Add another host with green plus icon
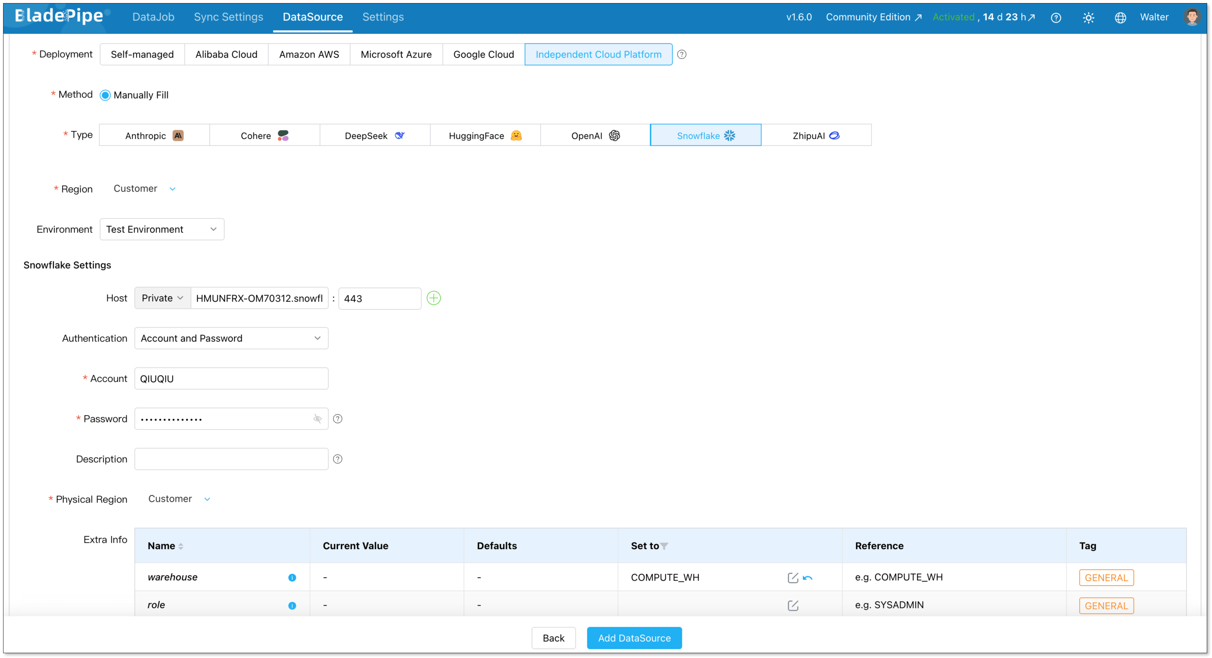This screenshot has height=658, width=1212. 433,298
